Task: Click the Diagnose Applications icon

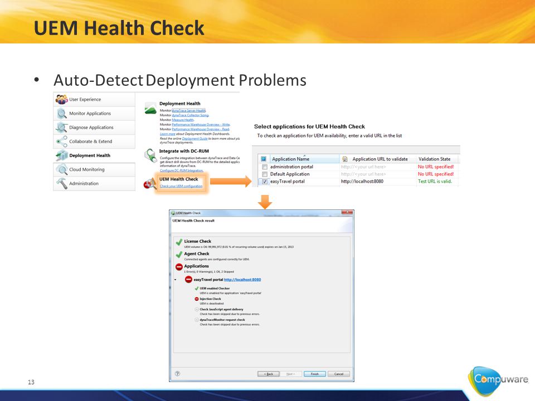Action: 61,127
